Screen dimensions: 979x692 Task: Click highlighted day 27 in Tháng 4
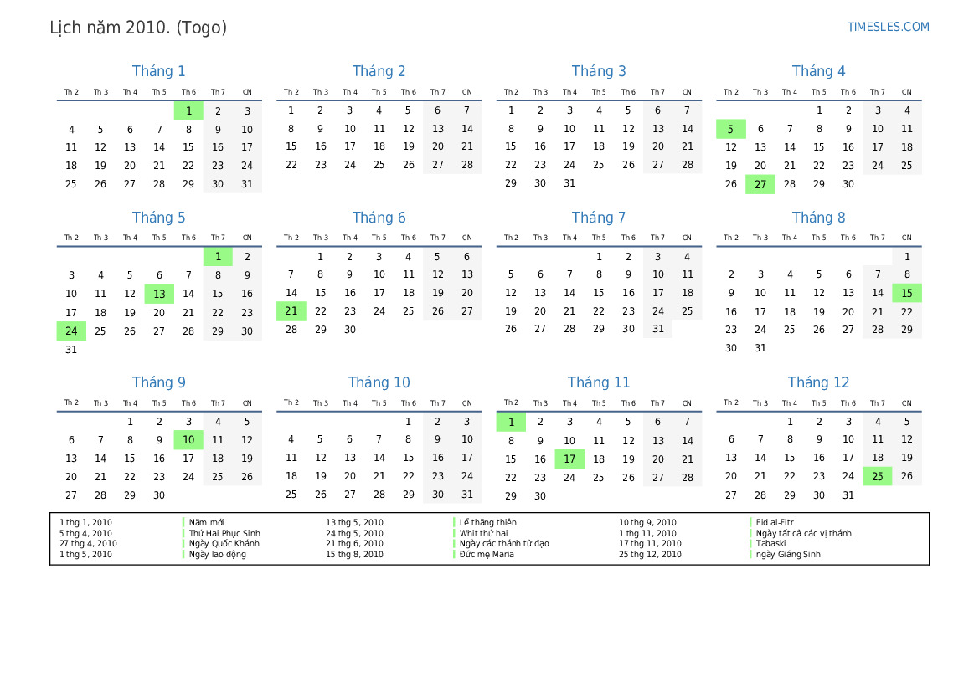tap(760, 184)
